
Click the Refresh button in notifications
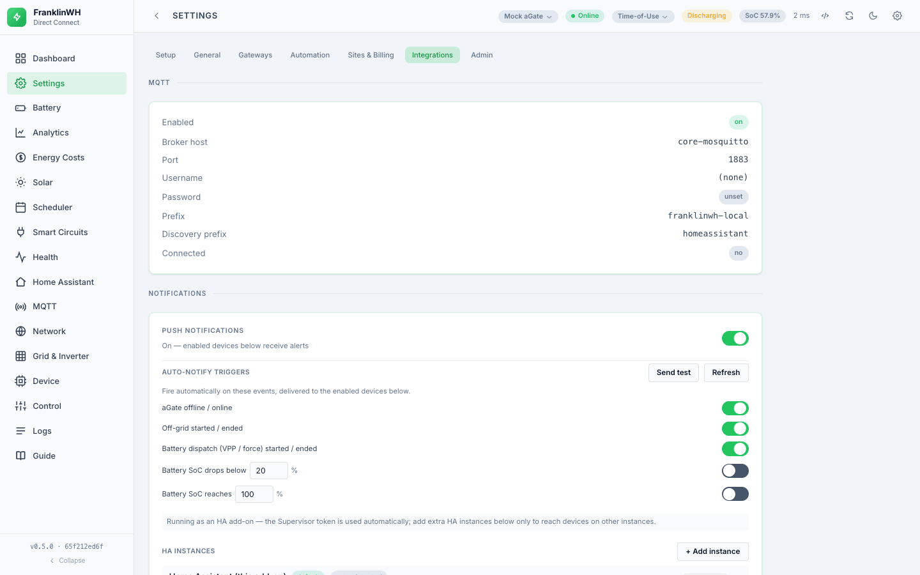point(726,373)
